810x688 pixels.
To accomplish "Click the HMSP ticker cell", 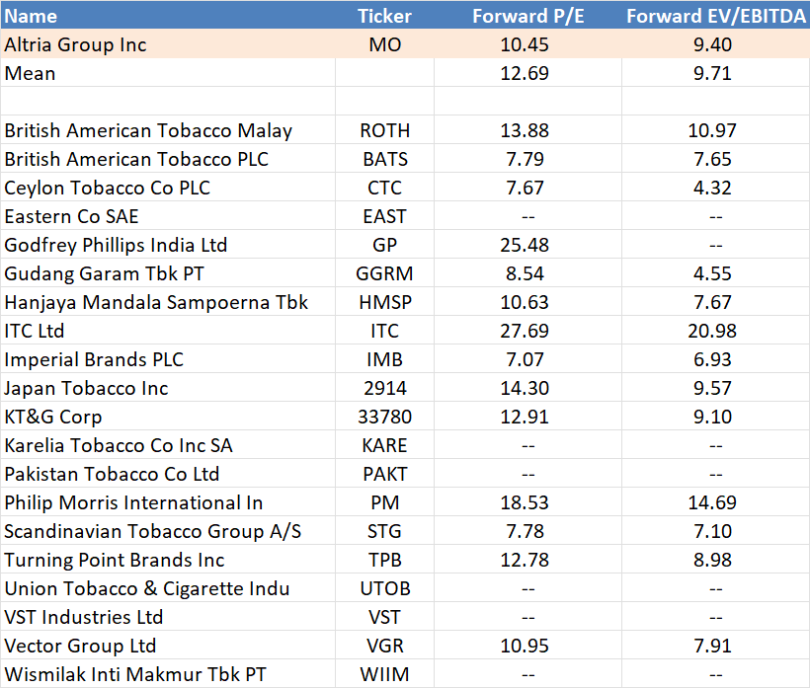I will click(x=385, y=302).
